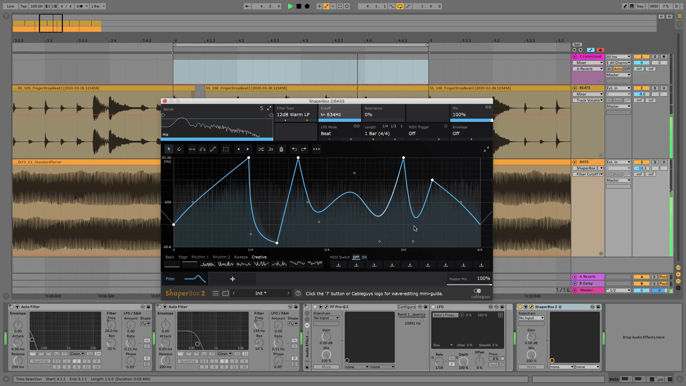The image size is (686, 386).
Task: Toggle BASS track activator button 3
Action: 641,162
